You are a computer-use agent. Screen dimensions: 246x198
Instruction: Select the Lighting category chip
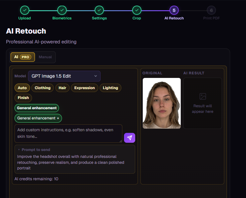pos(110,88)
